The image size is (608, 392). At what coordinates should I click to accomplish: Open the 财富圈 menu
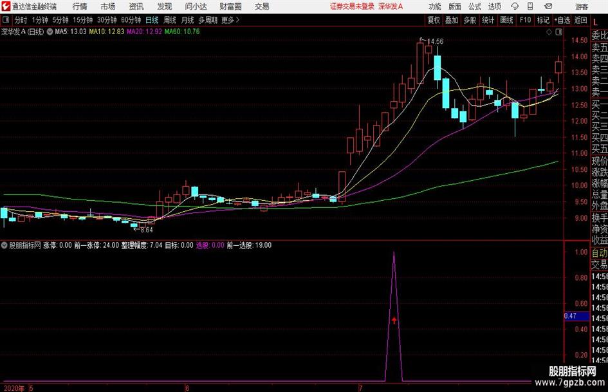tap(230, 6)
